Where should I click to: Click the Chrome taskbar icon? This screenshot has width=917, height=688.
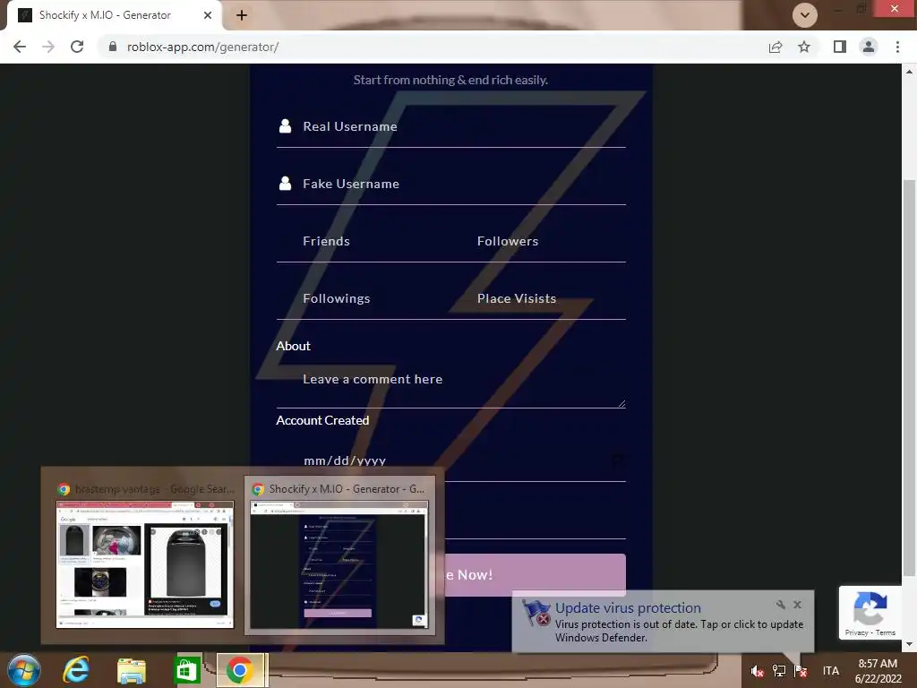240,670
